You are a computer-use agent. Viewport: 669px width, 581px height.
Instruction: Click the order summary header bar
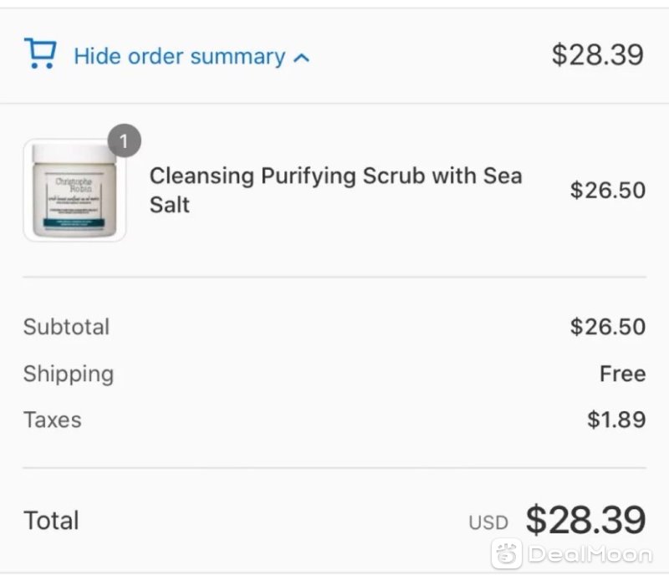point(334,55)
